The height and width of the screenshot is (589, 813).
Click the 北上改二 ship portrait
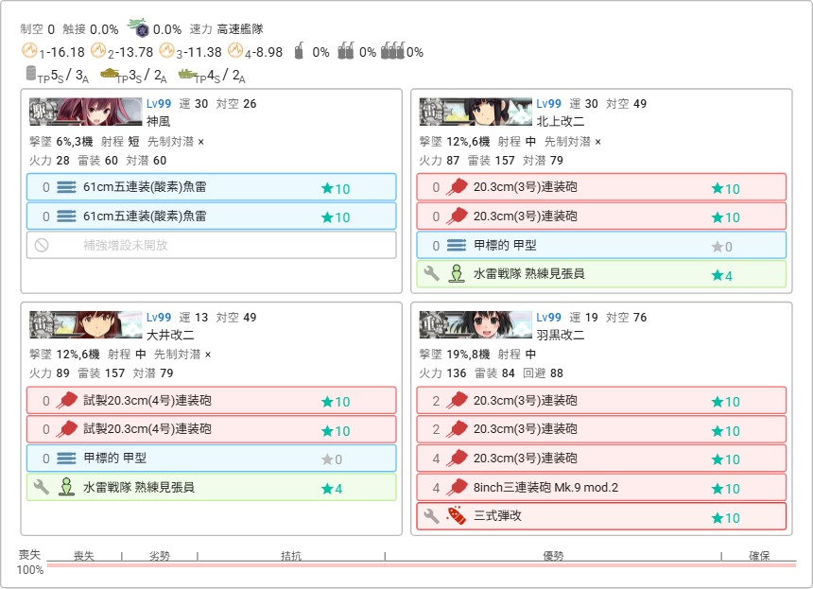tap(475, 112)
